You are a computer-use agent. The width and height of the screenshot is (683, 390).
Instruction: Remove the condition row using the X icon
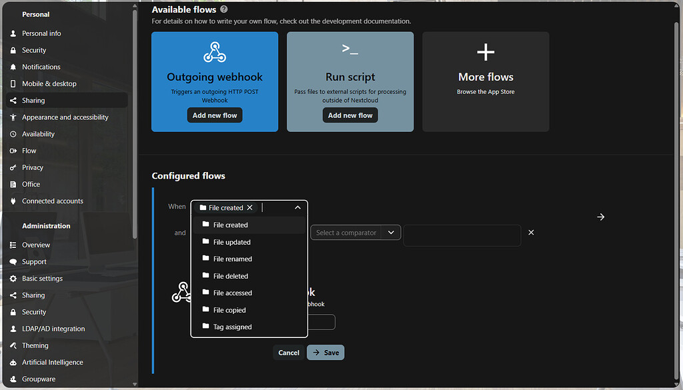coord(531,232)
